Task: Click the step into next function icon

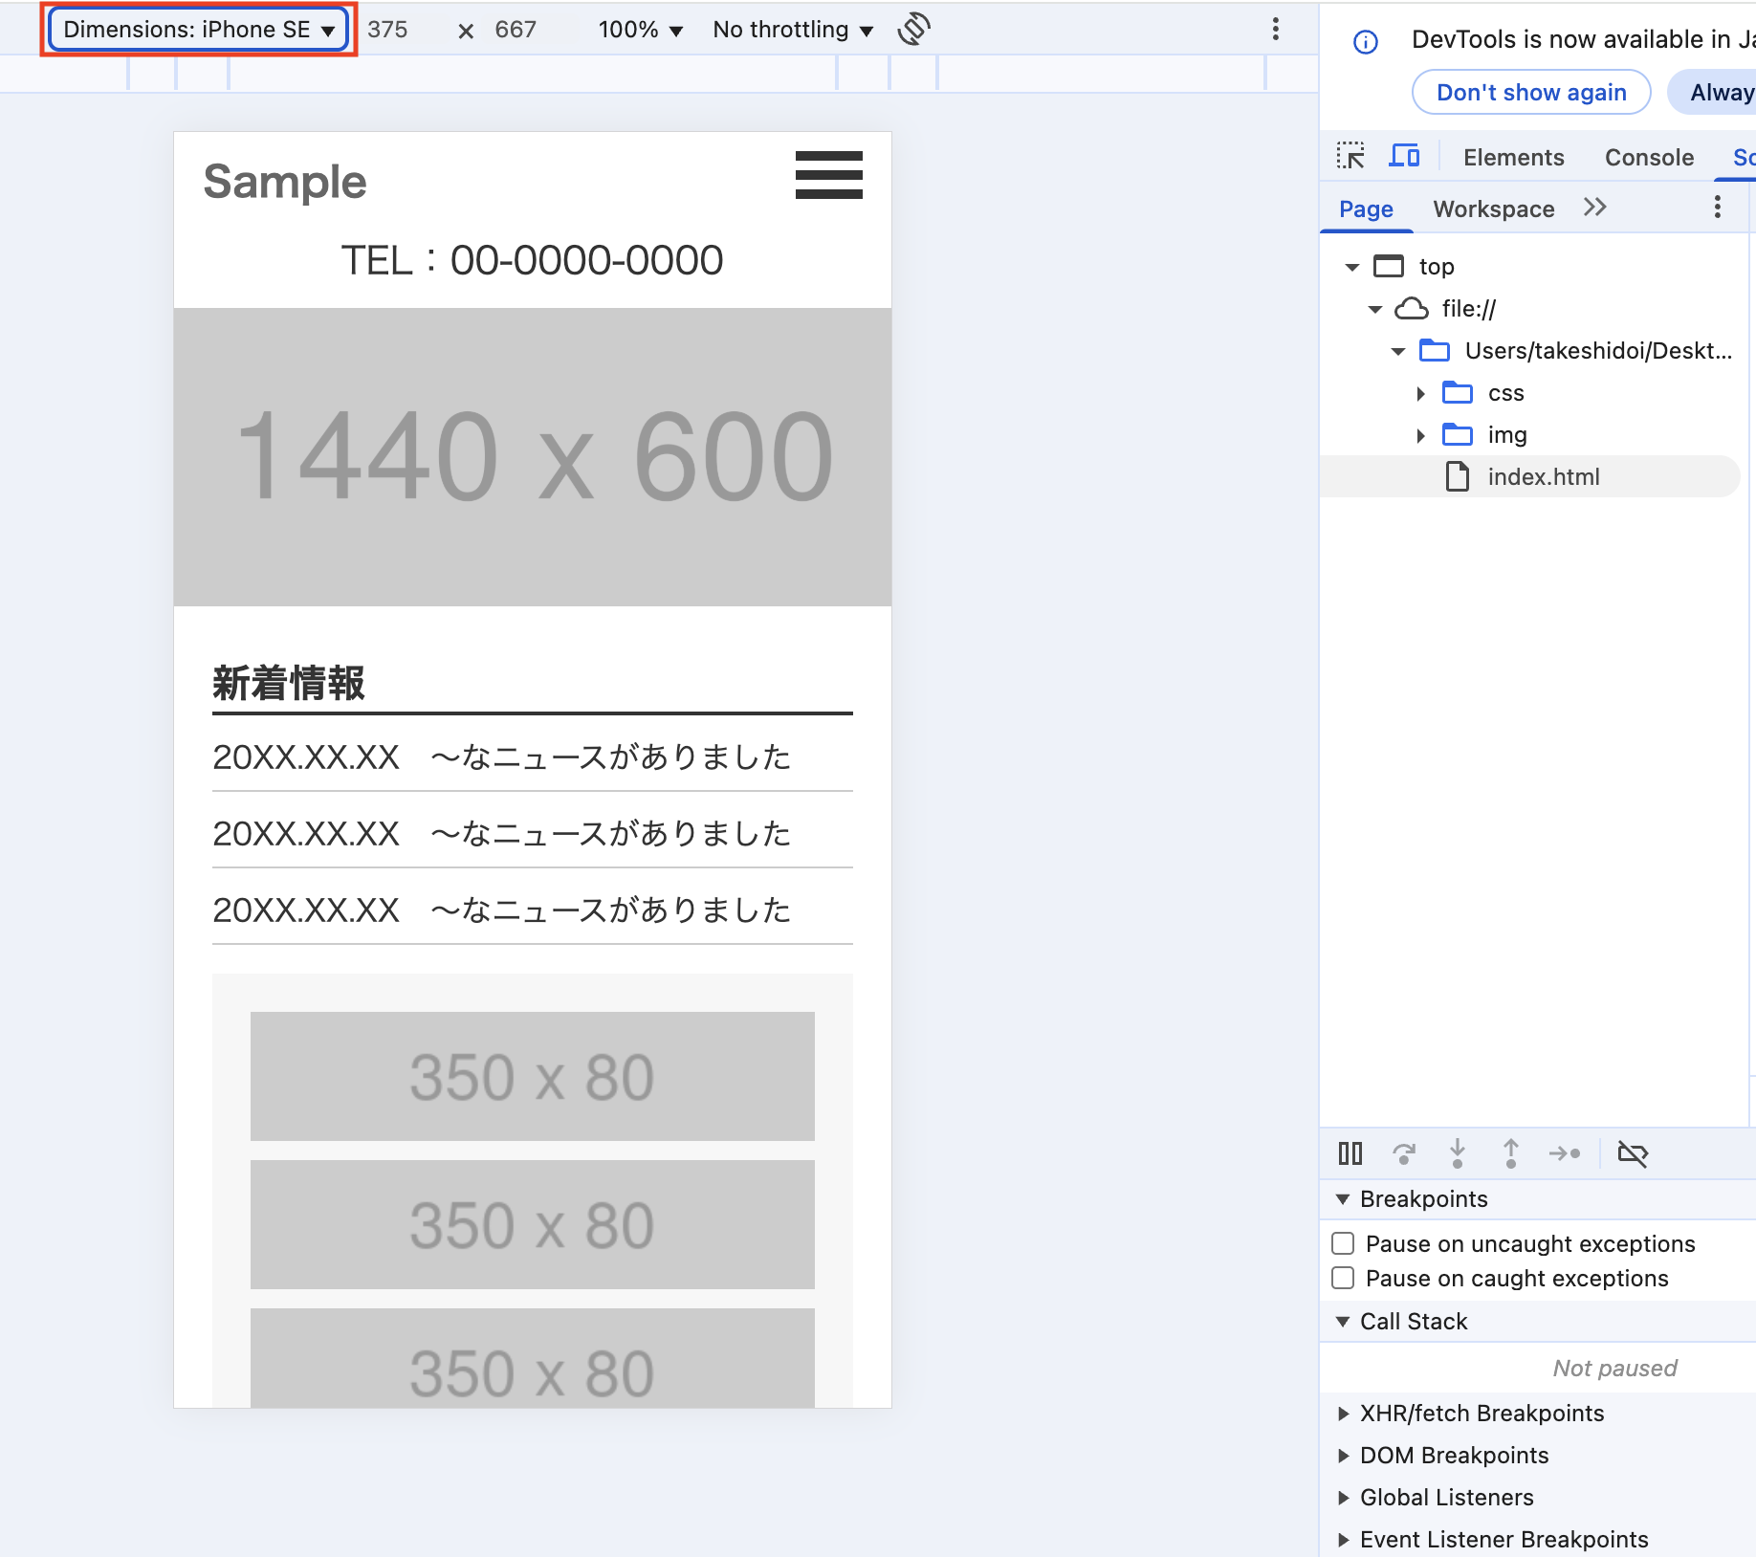Action: click(1457, 1153)
